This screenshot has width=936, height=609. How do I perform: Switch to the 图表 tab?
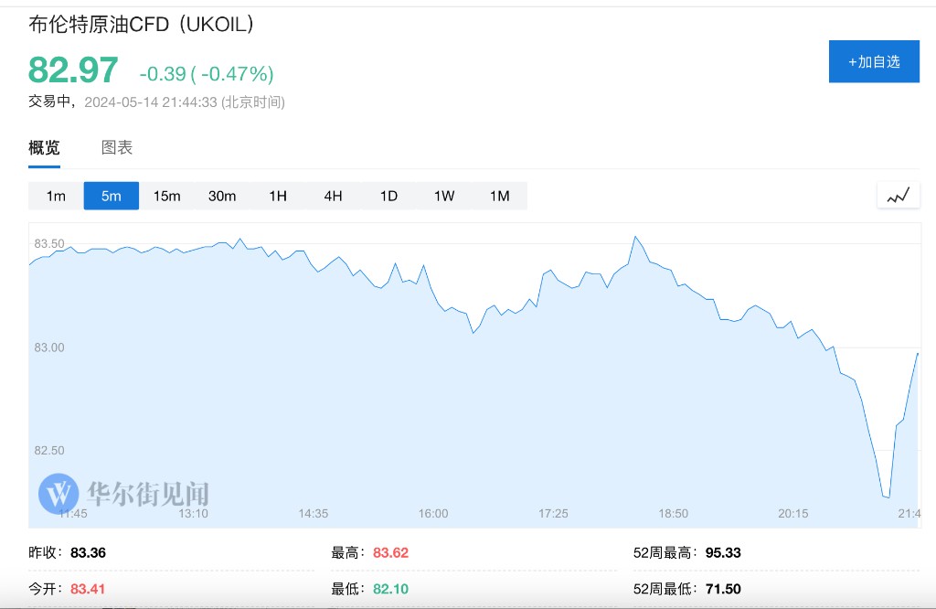(117, 147)
